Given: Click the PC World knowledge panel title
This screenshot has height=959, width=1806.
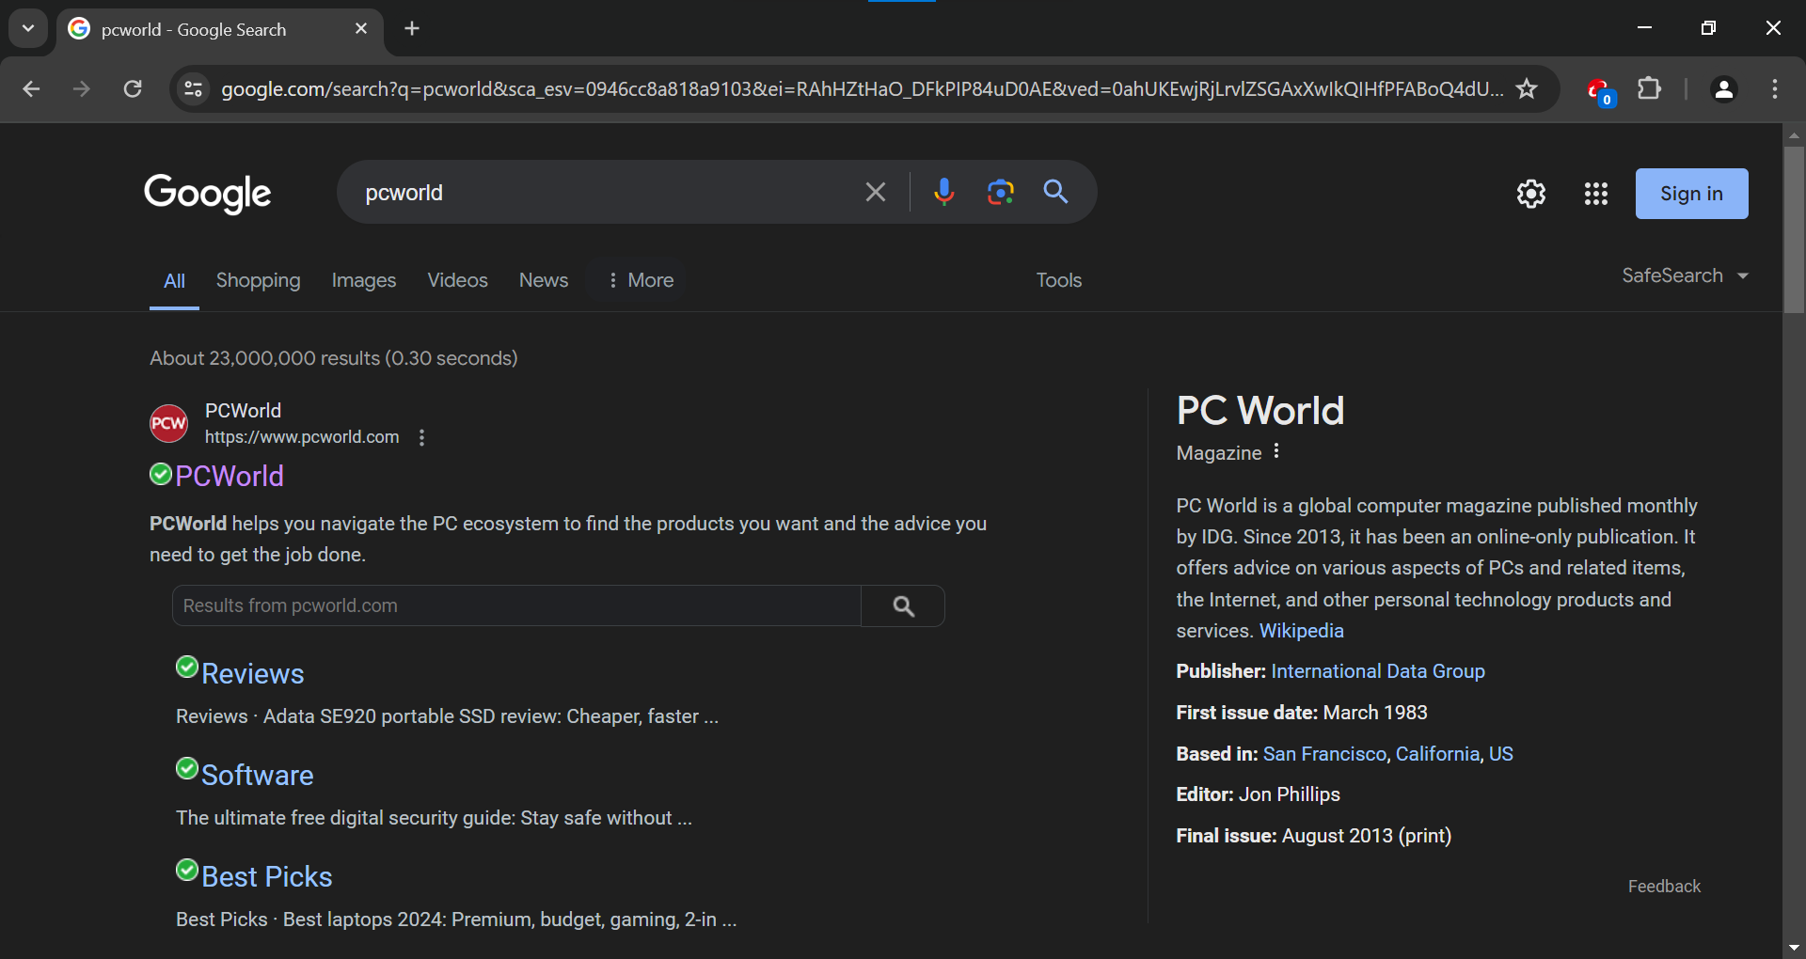Looking at the screenshot, I should (x=1260, y=411).
